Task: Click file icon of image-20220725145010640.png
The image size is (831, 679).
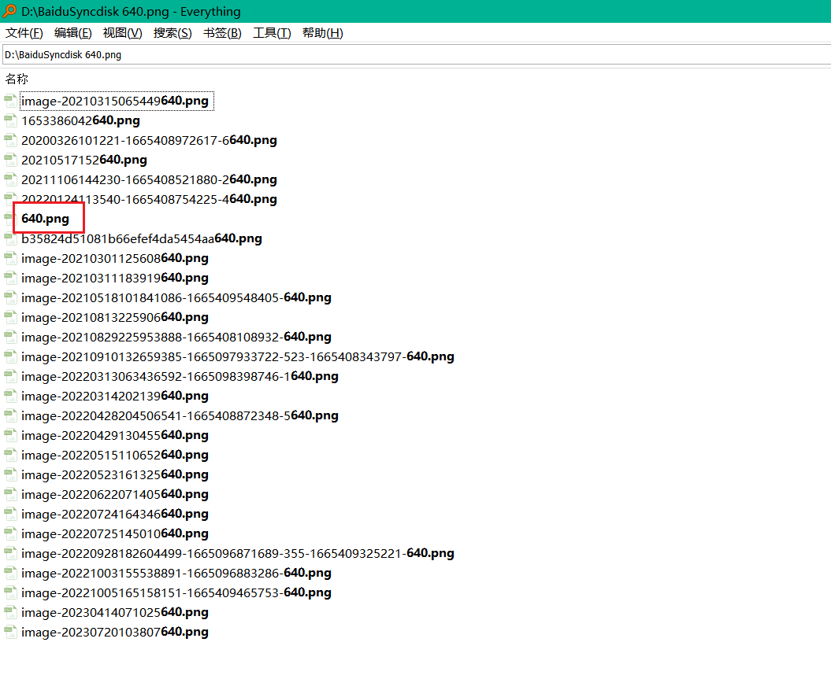Action: (x=10, y=533)
